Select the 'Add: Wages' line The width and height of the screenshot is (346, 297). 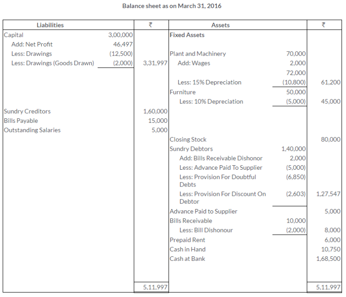tap(194, 63)
